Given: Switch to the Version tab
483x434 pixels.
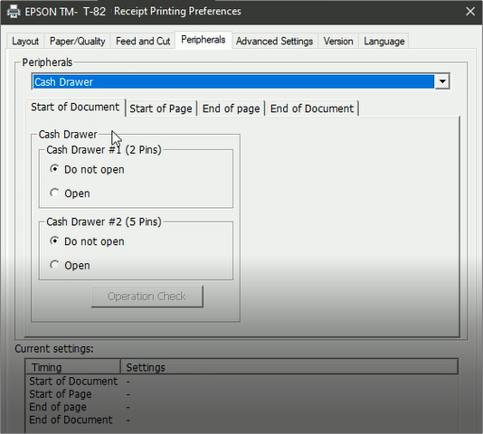Looking at the screenshot, I should [338, 41].
